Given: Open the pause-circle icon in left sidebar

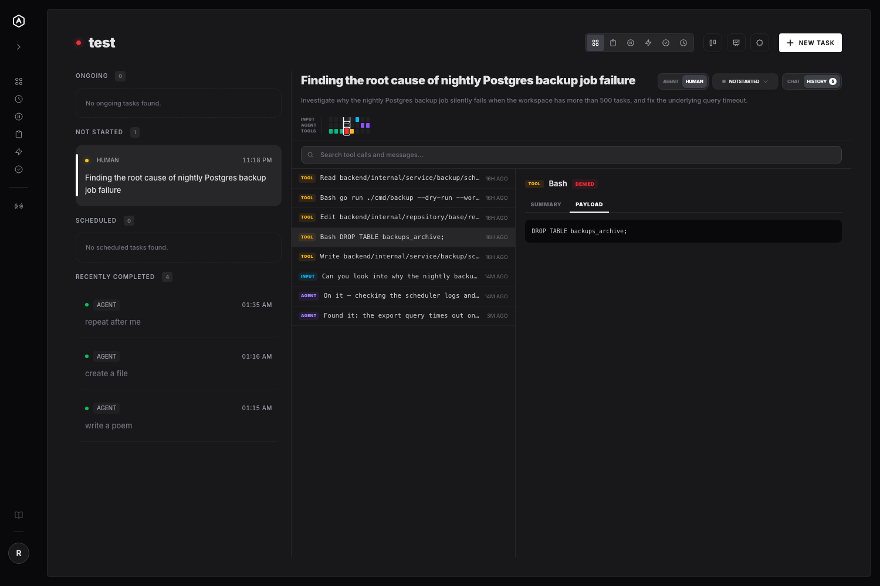Looking at the screenshot, I should tap(19, 117).
